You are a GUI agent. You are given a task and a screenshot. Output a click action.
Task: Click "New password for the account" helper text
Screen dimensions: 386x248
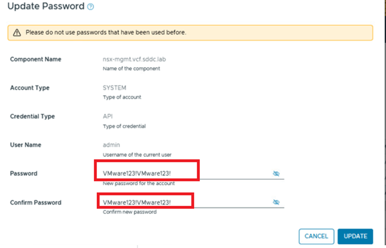(x=139, y=183)
